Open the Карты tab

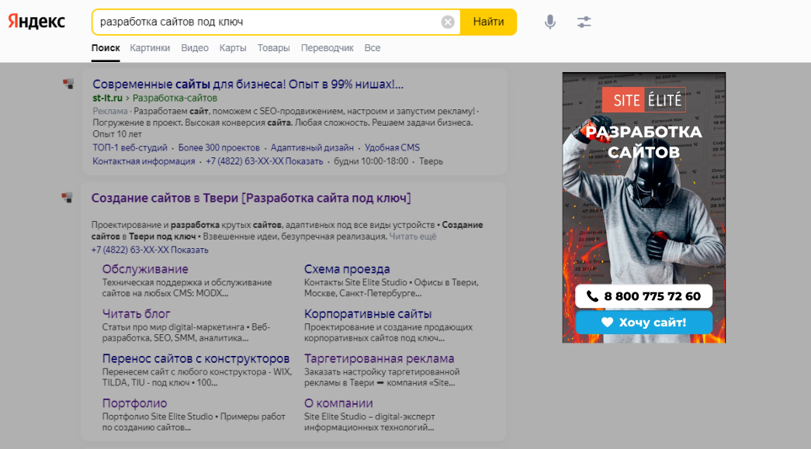click(x=233, y=48)
